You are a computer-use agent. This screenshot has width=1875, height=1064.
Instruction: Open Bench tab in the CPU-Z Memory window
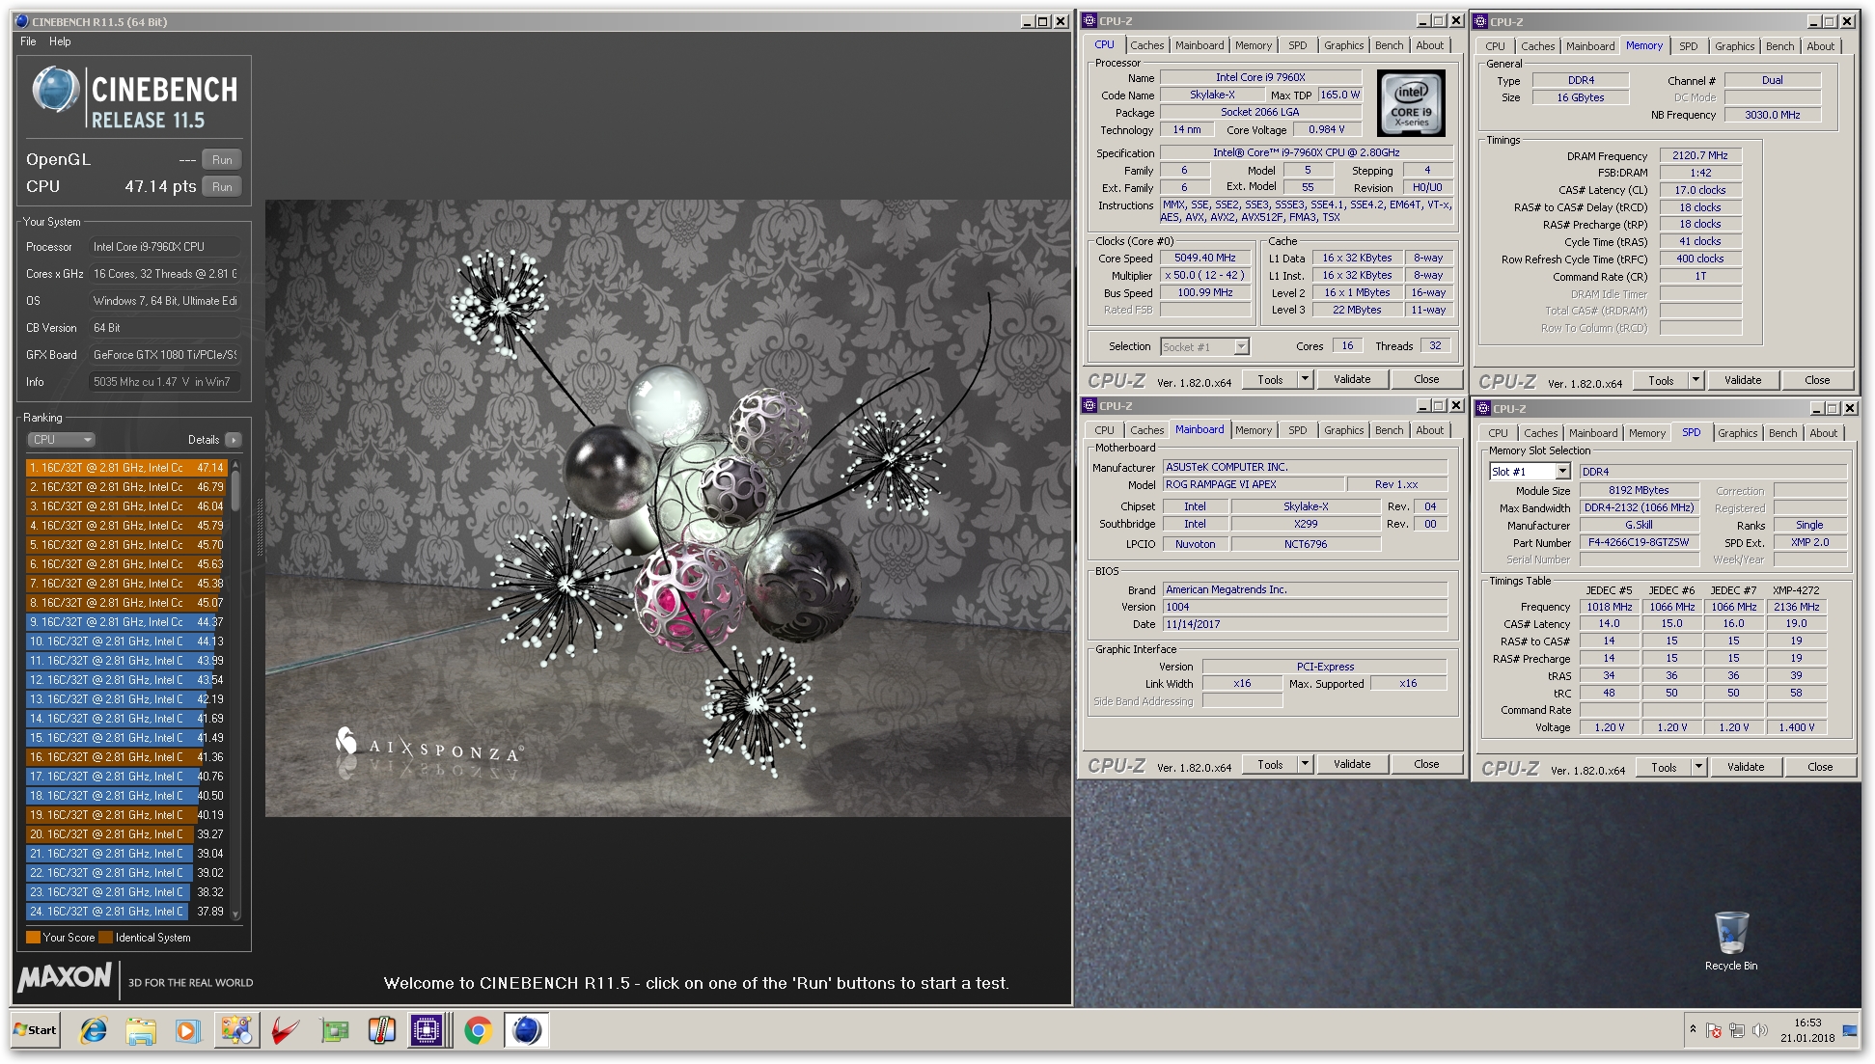(x=1779, y=46)
